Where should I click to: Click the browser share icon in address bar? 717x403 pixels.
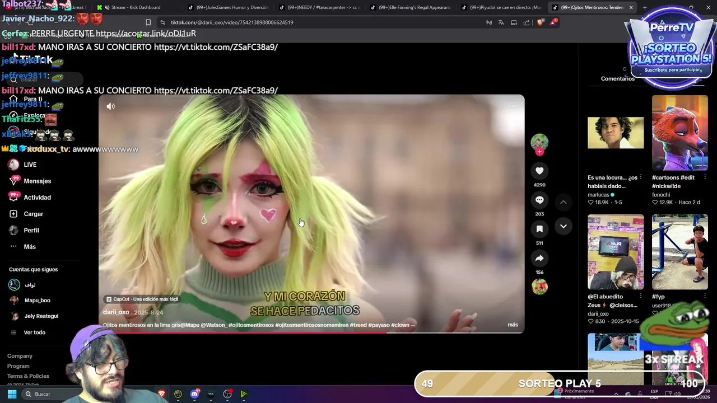tap(527, 22)
